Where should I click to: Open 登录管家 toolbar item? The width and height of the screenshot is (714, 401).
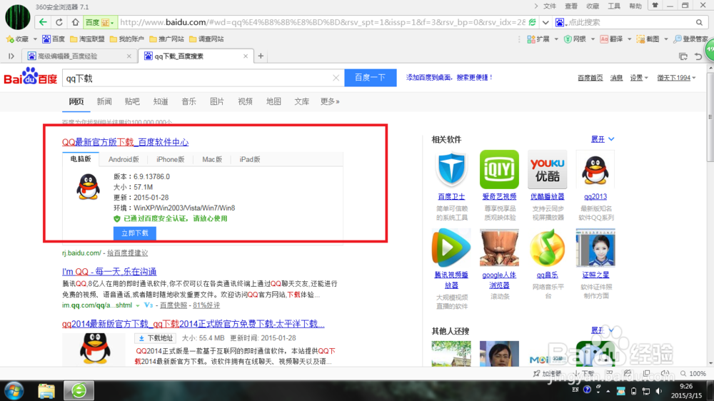coord(690,39)
